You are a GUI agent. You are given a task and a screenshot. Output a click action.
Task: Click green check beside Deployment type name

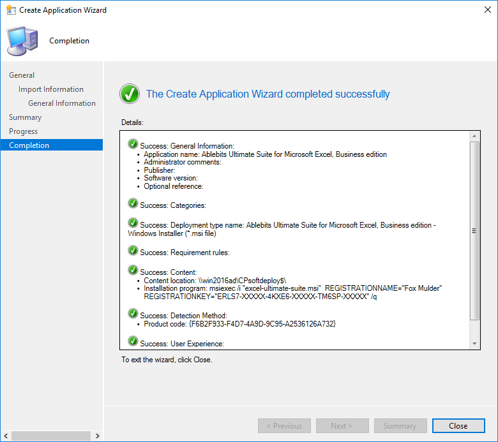click(133, 223)
